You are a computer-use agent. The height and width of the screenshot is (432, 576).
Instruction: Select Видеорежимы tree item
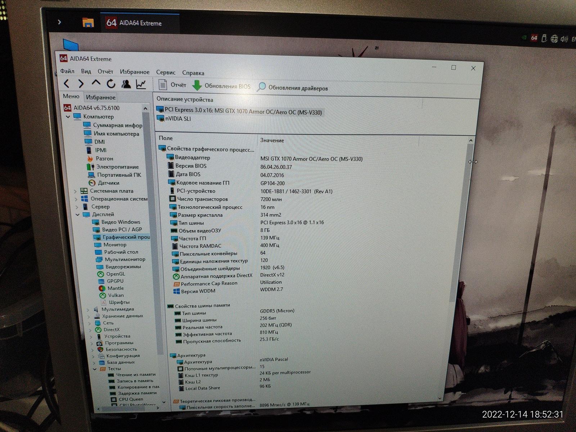click(x=119, y=267)
